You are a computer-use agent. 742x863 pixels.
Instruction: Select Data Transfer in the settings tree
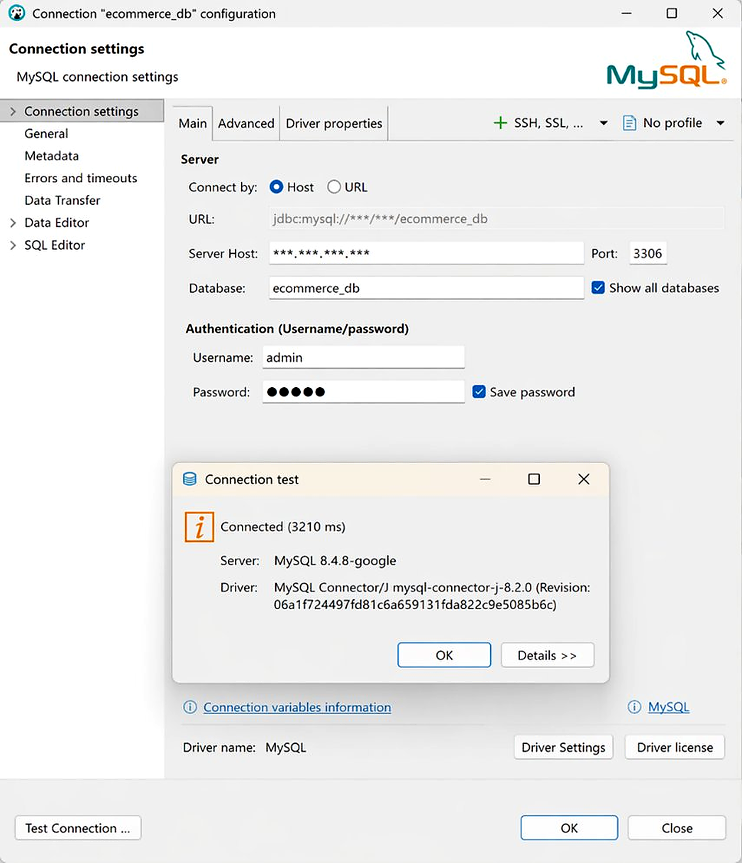(62, 200)
